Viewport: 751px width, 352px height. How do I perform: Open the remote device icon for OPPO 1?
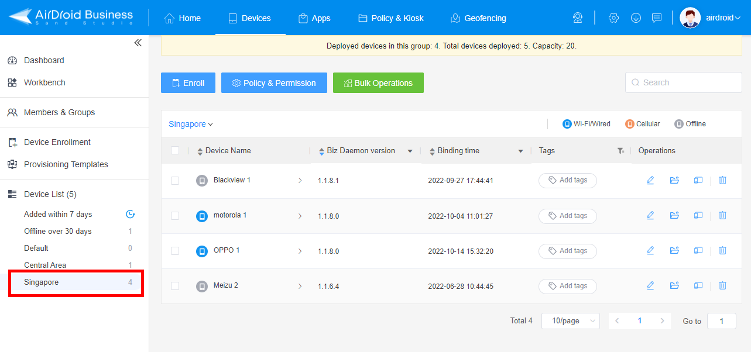click(x=698, y=250)
